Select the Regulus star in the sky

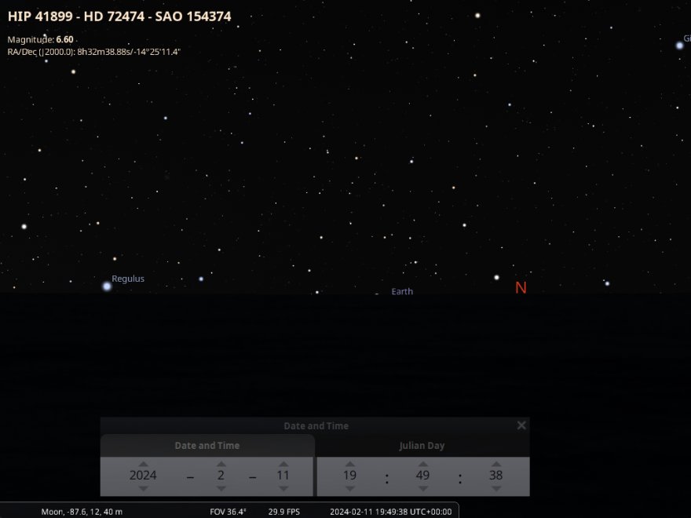[107, 286]
